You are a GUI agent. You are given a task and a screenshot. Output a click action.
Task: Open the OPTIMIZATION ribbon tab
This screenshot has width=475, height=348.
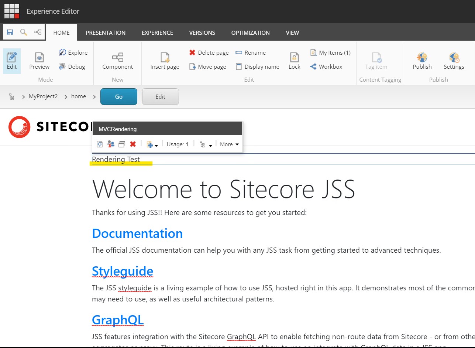[x=251, y=33]
